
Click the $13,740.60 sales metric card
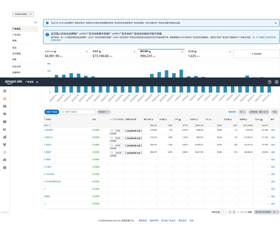[114, 54]
